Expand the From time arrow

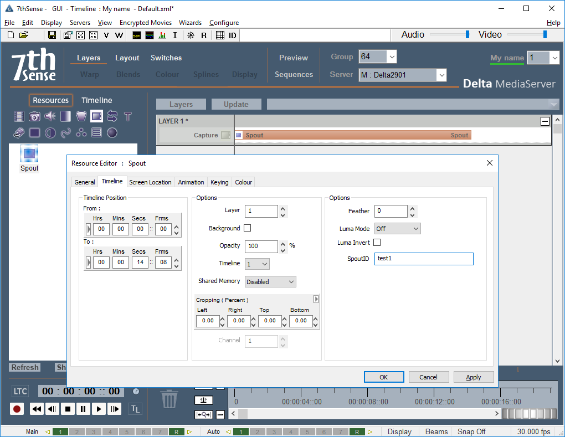(88, 229)
